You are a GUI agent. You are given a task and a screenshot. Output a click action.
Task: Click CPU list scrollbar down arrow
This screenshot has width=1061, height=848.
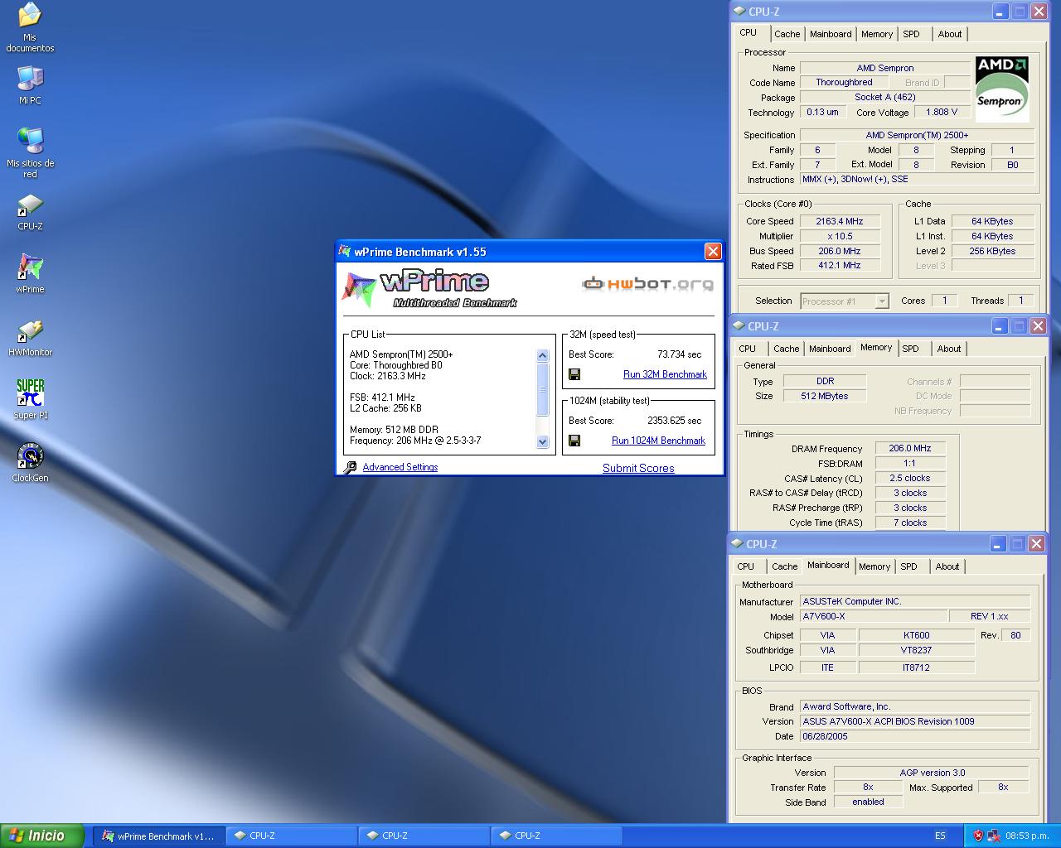(543, 441)
